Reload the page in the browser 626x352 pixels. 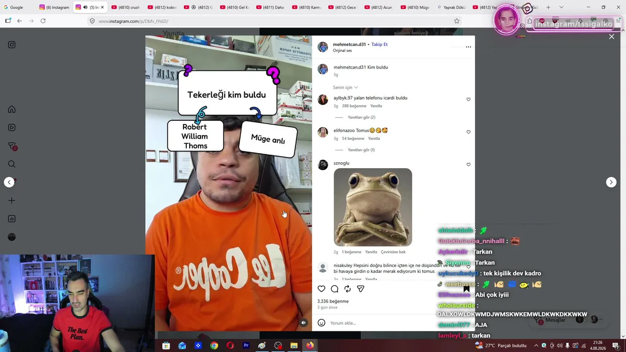(43, 21)
